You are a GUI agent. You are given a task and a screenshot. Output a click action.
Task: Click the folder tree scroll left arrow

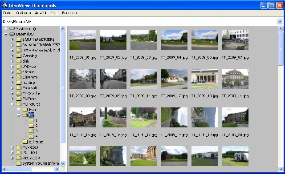tap(4, 169)
